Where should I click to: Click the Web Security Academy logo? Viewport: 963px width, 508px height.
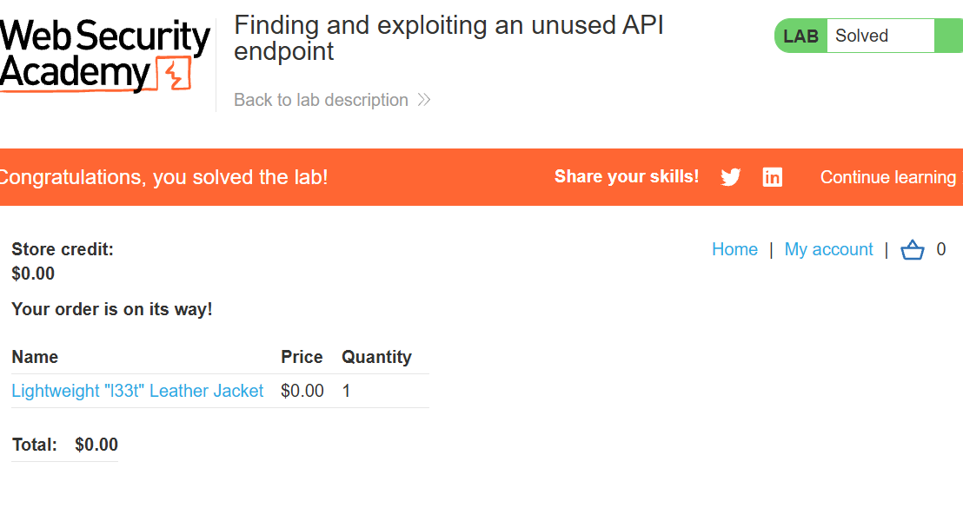tap(104, 56)
